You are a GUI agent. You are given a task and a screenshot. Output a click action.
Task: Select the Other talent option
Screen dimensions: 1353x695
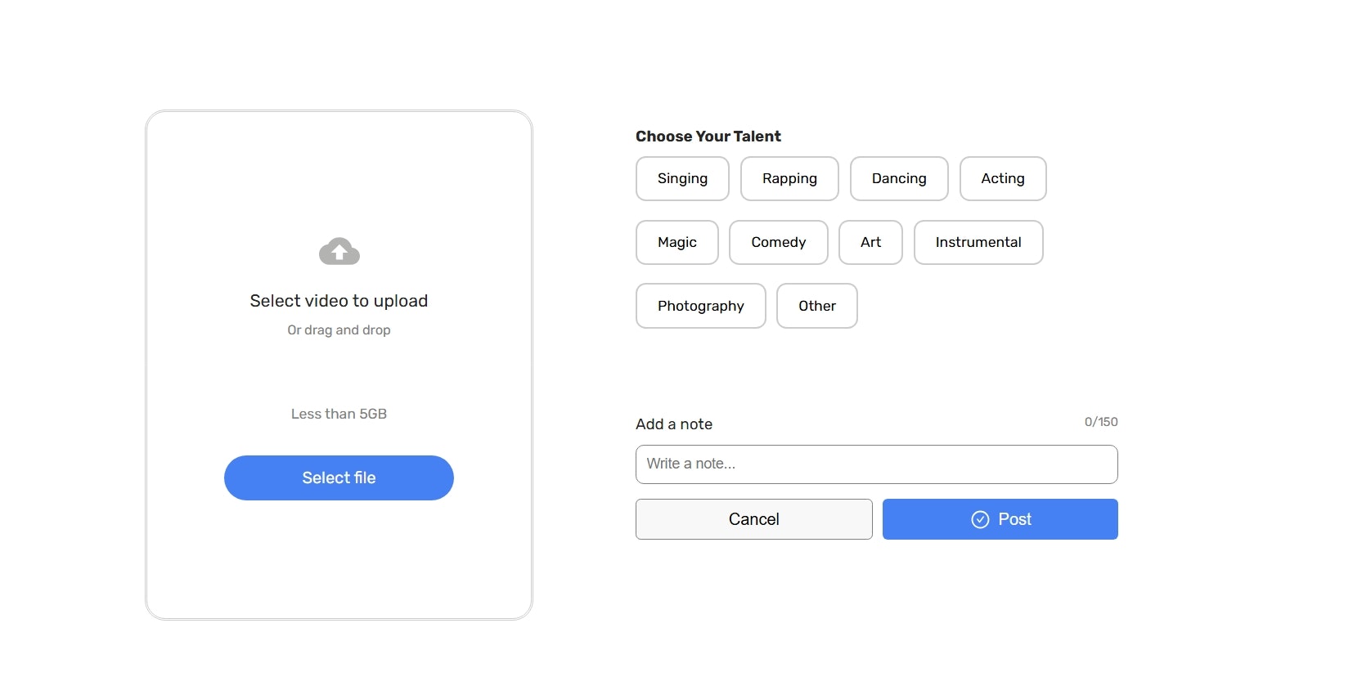coord(817,306)
